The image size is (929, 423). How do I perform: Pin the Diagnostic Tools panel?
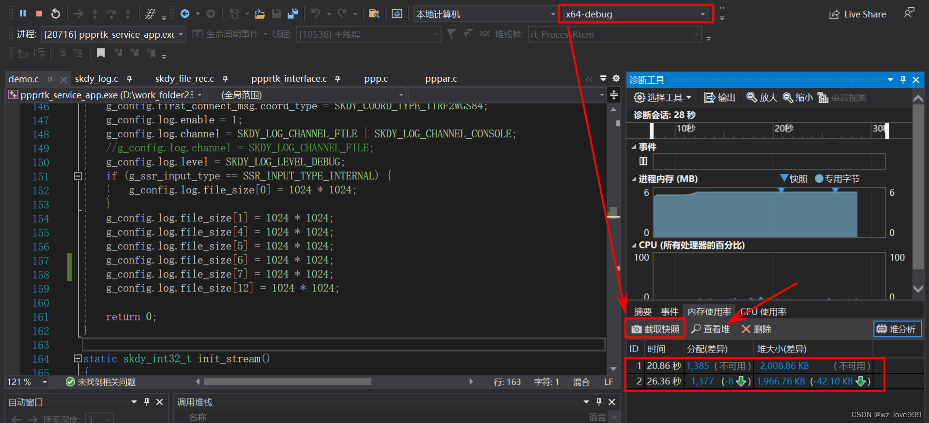[x=903, y=80]
